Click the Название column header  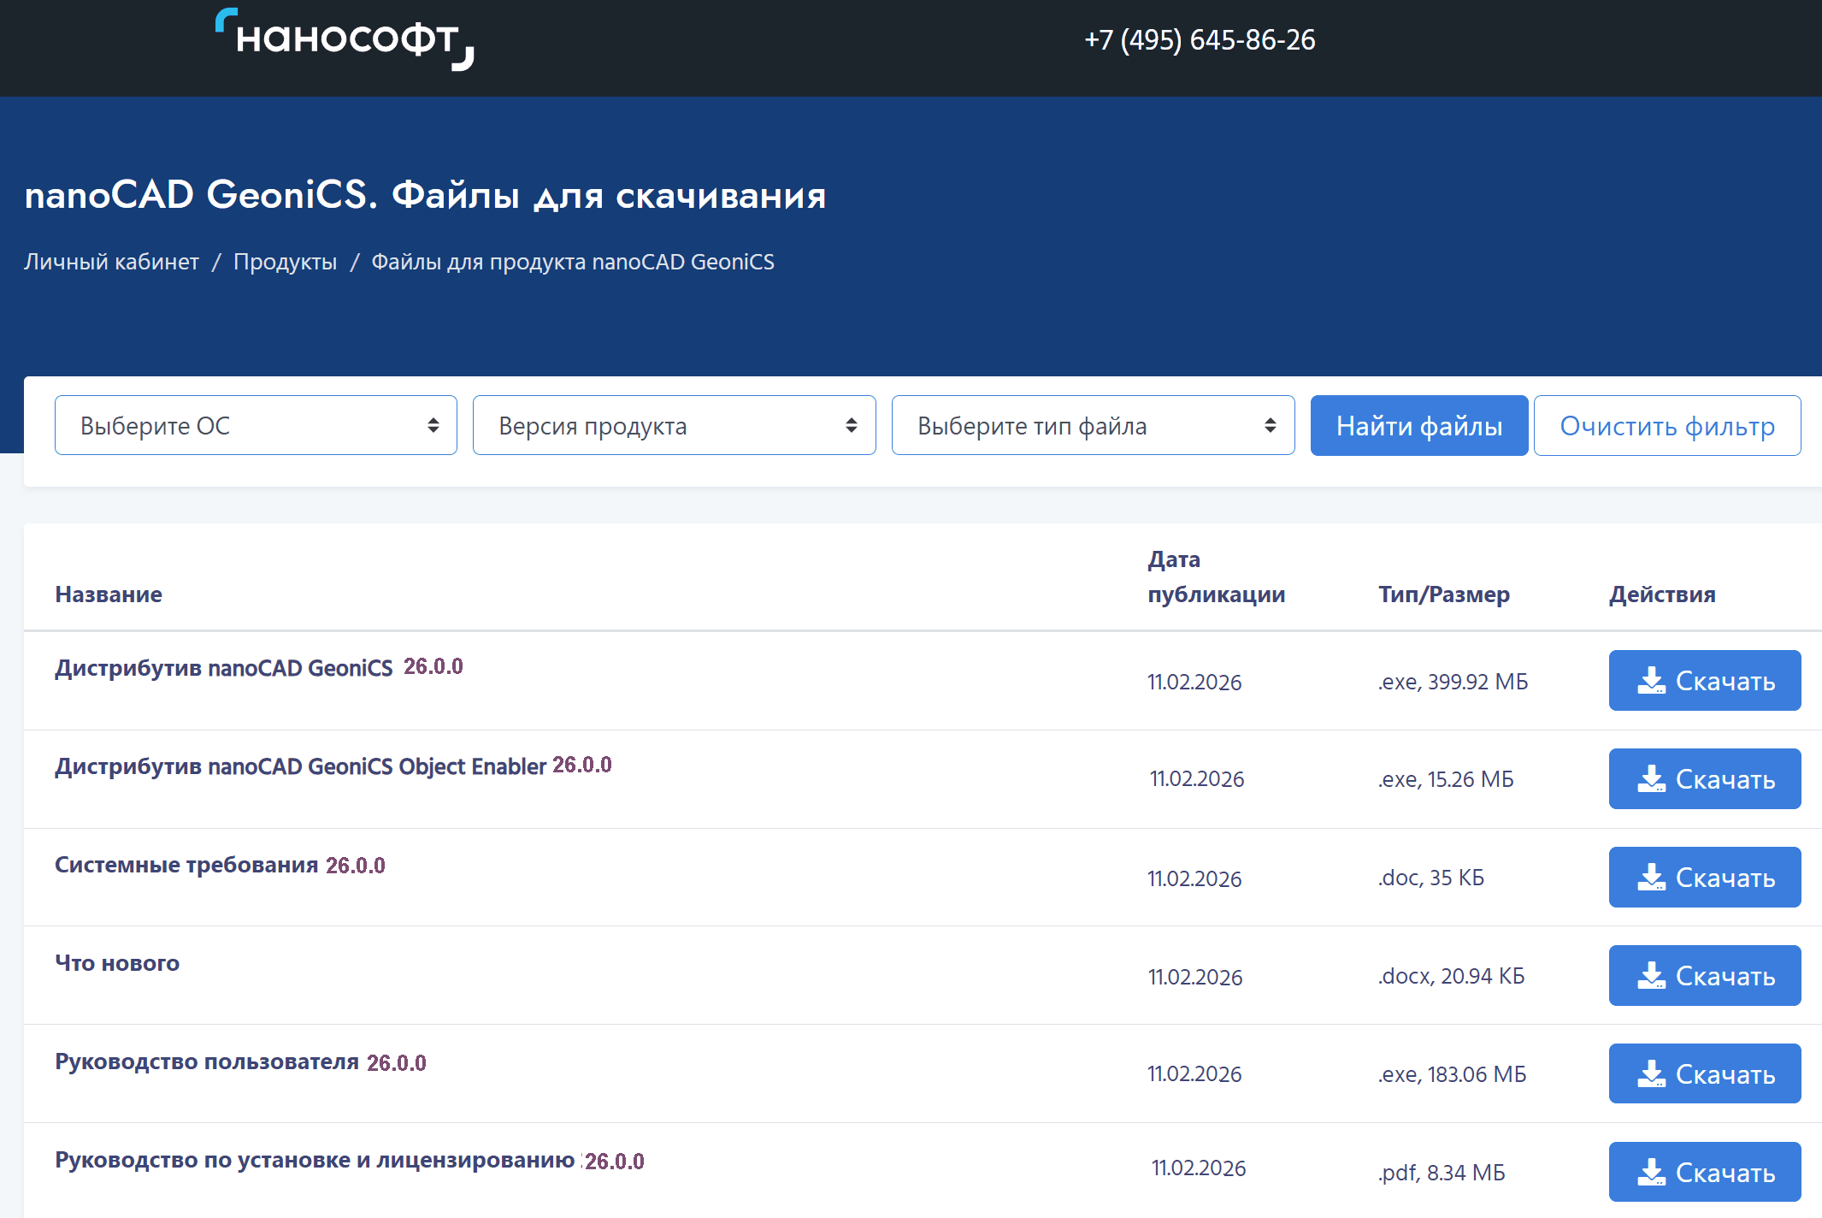(109, 594)
